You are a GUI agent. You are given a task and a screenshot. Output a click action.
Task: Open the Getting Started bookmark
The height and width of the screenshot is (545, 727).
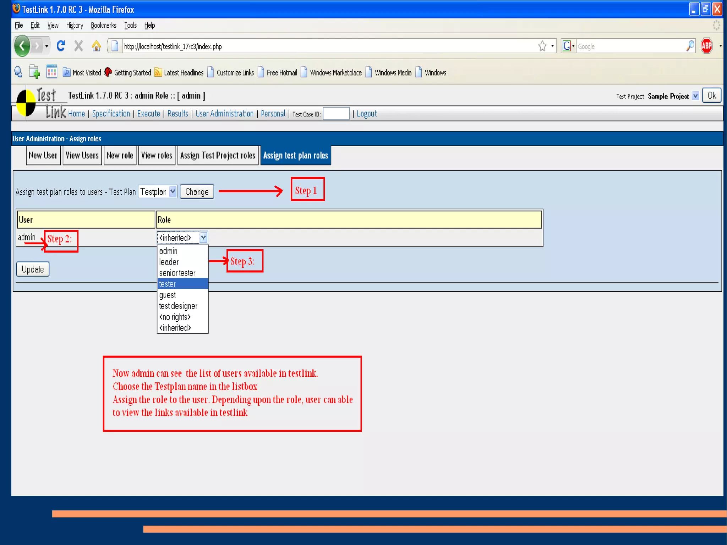pos(128,72)
